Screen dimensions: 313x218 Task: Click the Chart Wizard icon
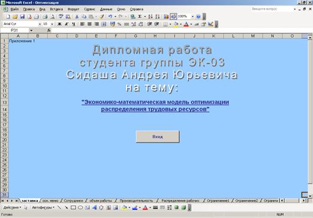tap(166, 17)
